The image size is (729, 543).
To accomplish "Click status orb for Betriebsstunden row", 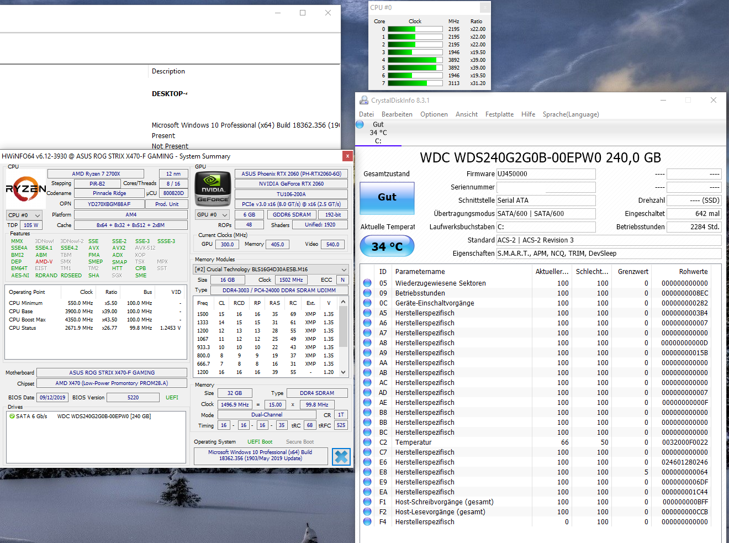I will (x=367, y=293).
